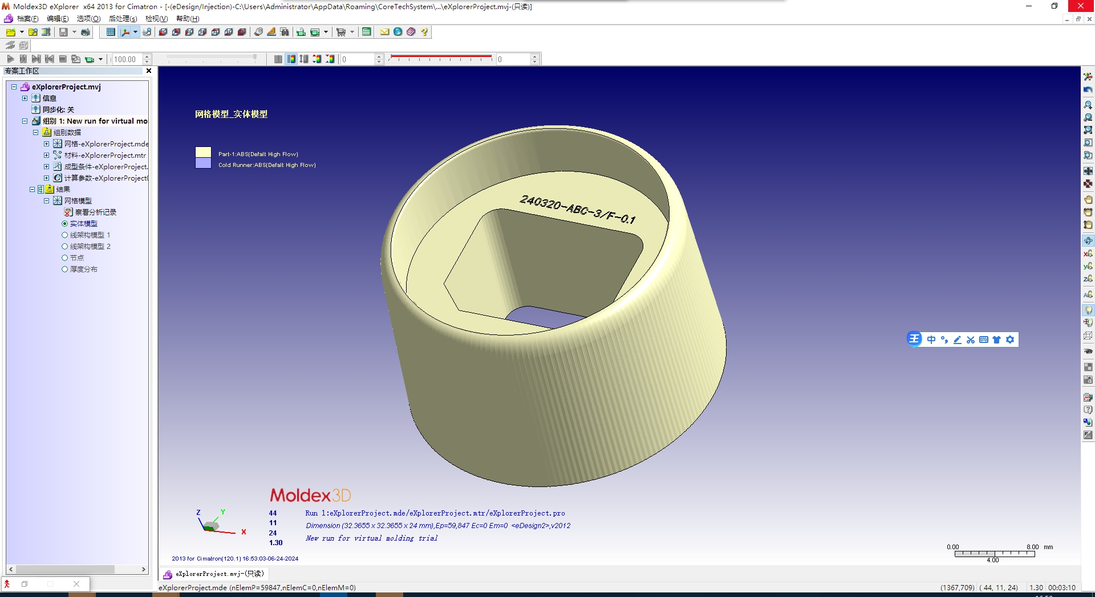Image resolution: width=1095 pixels, height=597 pixels.
Task: Click the padlock icon in right toolbar
Action: (x=1088, y=380)
